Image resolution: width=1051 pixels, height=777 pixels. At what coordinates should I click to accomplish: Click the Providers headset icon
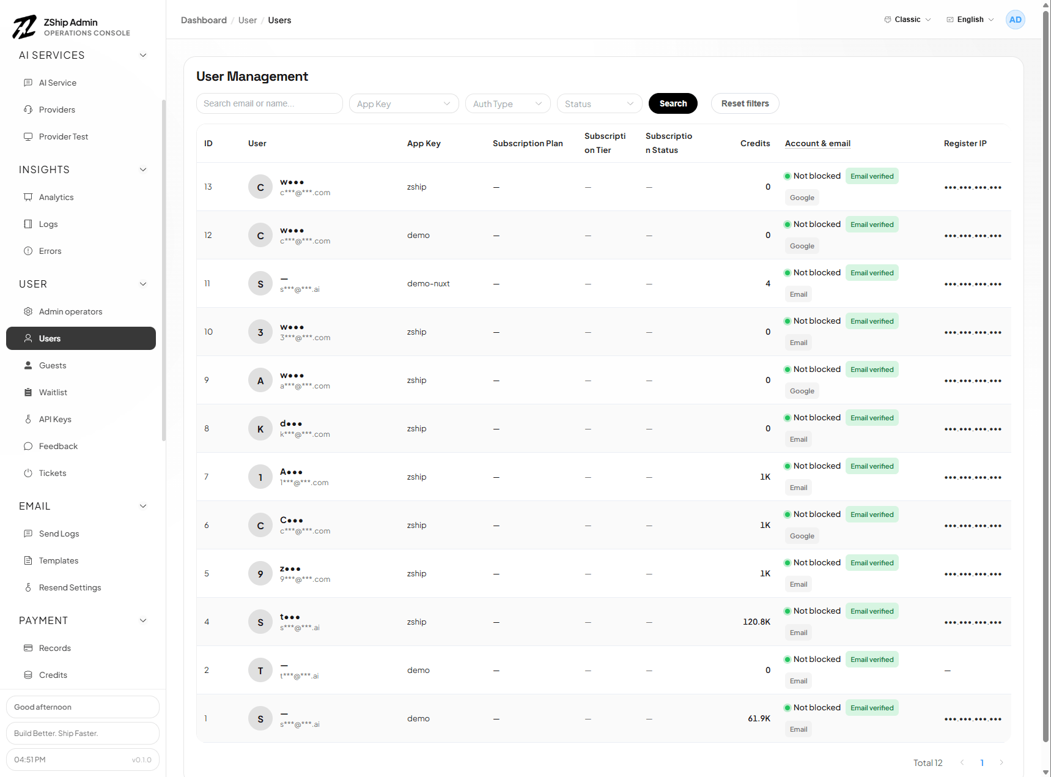click(28, 110)
